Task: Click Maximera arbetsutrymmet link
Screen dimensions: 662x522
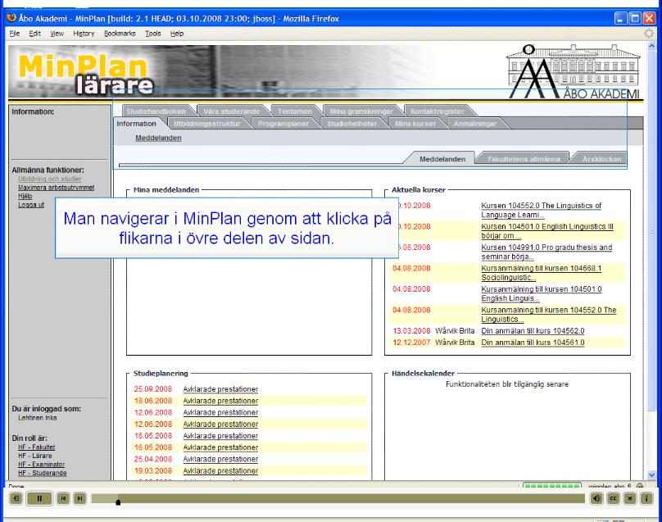Action: click(56, 188)
